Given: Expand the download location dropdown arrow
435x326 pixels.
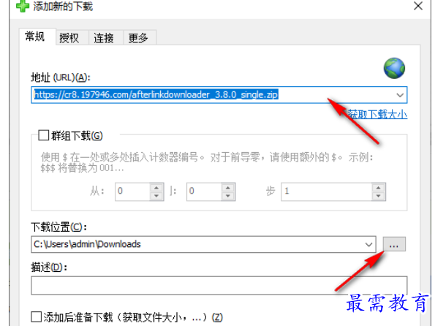Looking at the screenshot, I should tap(368, 244).
